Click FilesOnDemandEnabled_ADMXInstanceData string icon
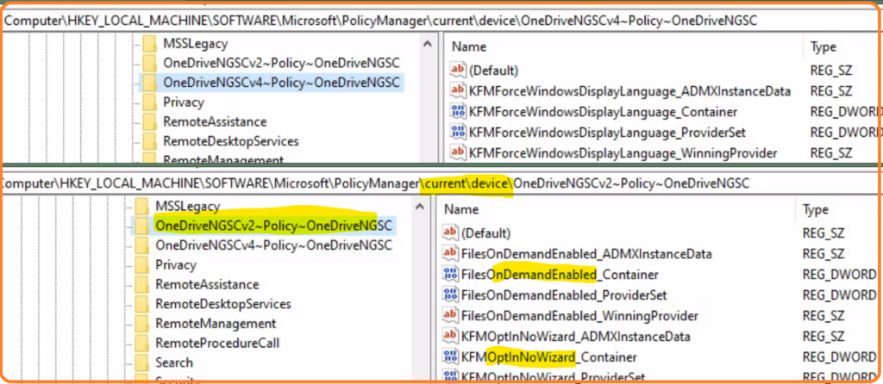Viewport: 883px width, 384px height. coord(450,254)
